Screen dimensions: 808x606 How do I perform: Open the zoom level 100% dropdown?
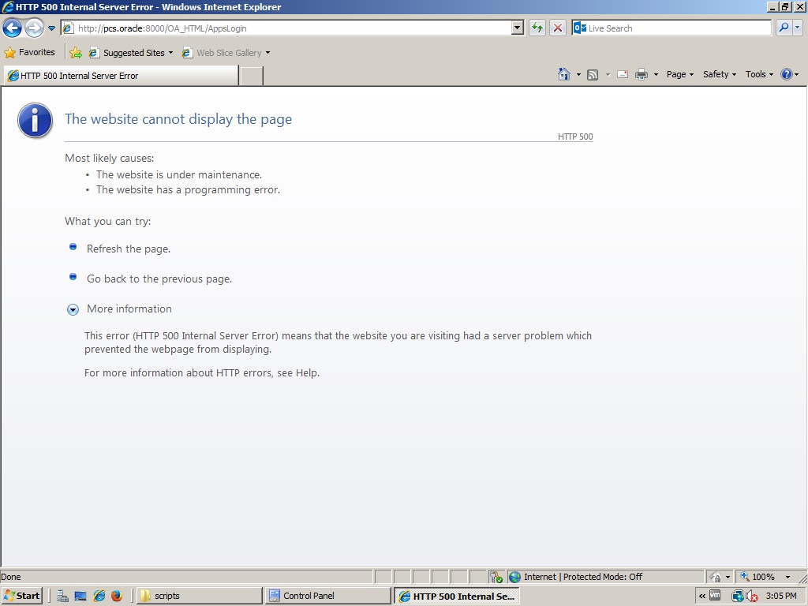point(787,577)
